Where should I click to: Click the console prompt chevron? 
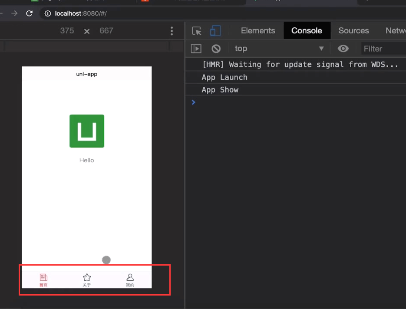point(193,102)
